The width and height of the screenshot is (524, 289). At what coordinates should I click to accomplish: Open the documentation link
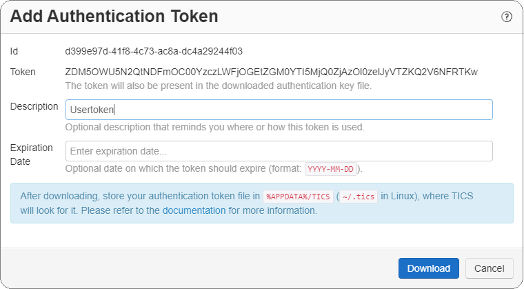pos(195,210)
